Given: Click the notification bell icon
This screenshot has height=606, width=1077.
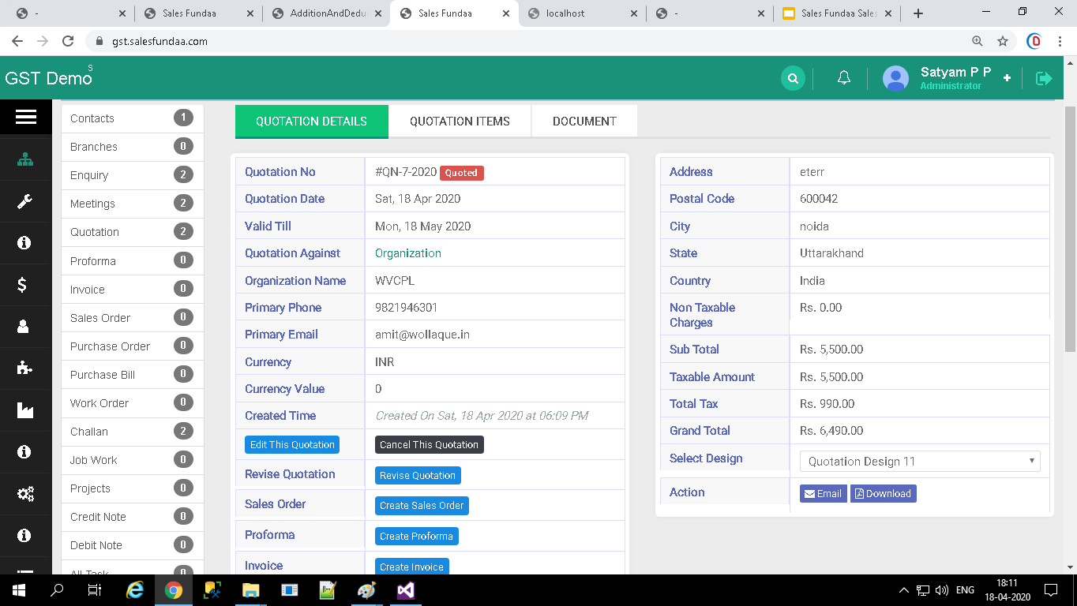Looking at the screenshot, I should [x=843, y=78].
